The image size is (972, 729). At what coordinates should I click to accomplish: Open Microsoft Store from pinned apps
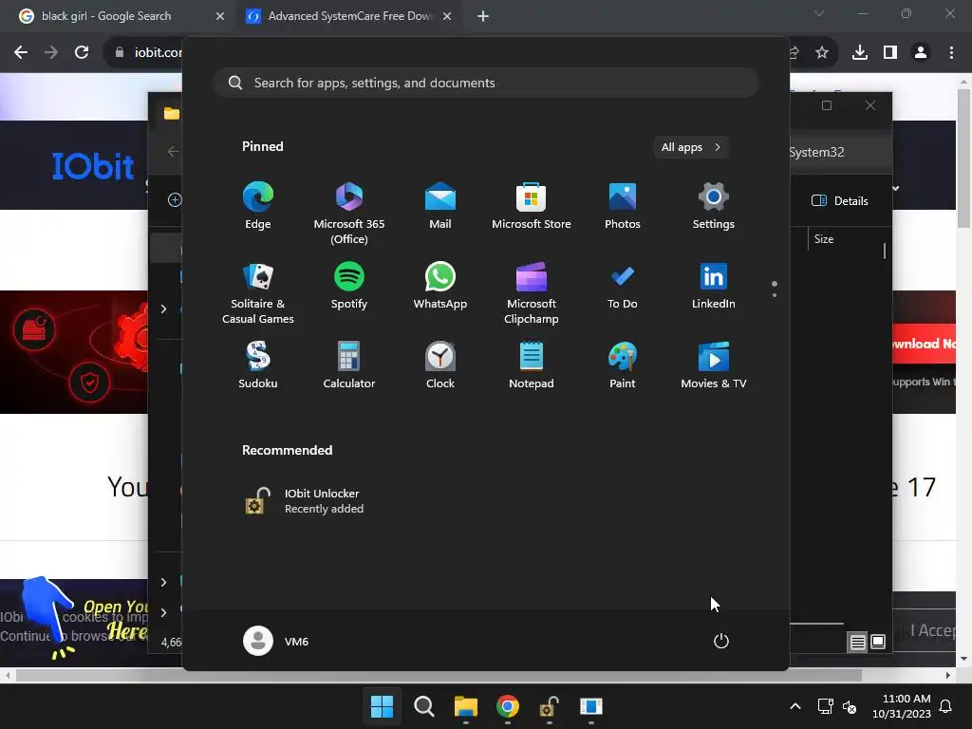(532, 206)
